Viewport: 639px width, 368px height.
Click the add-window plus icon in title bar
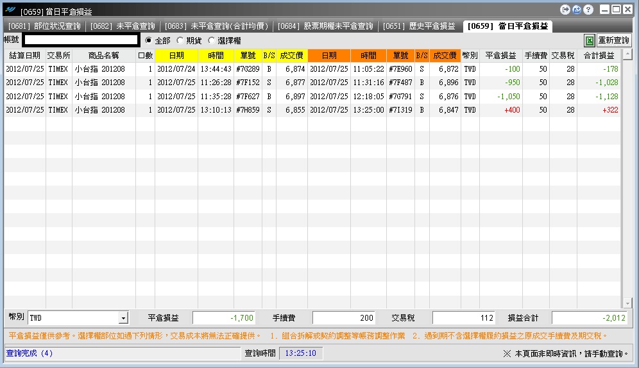tap(577, 10)
